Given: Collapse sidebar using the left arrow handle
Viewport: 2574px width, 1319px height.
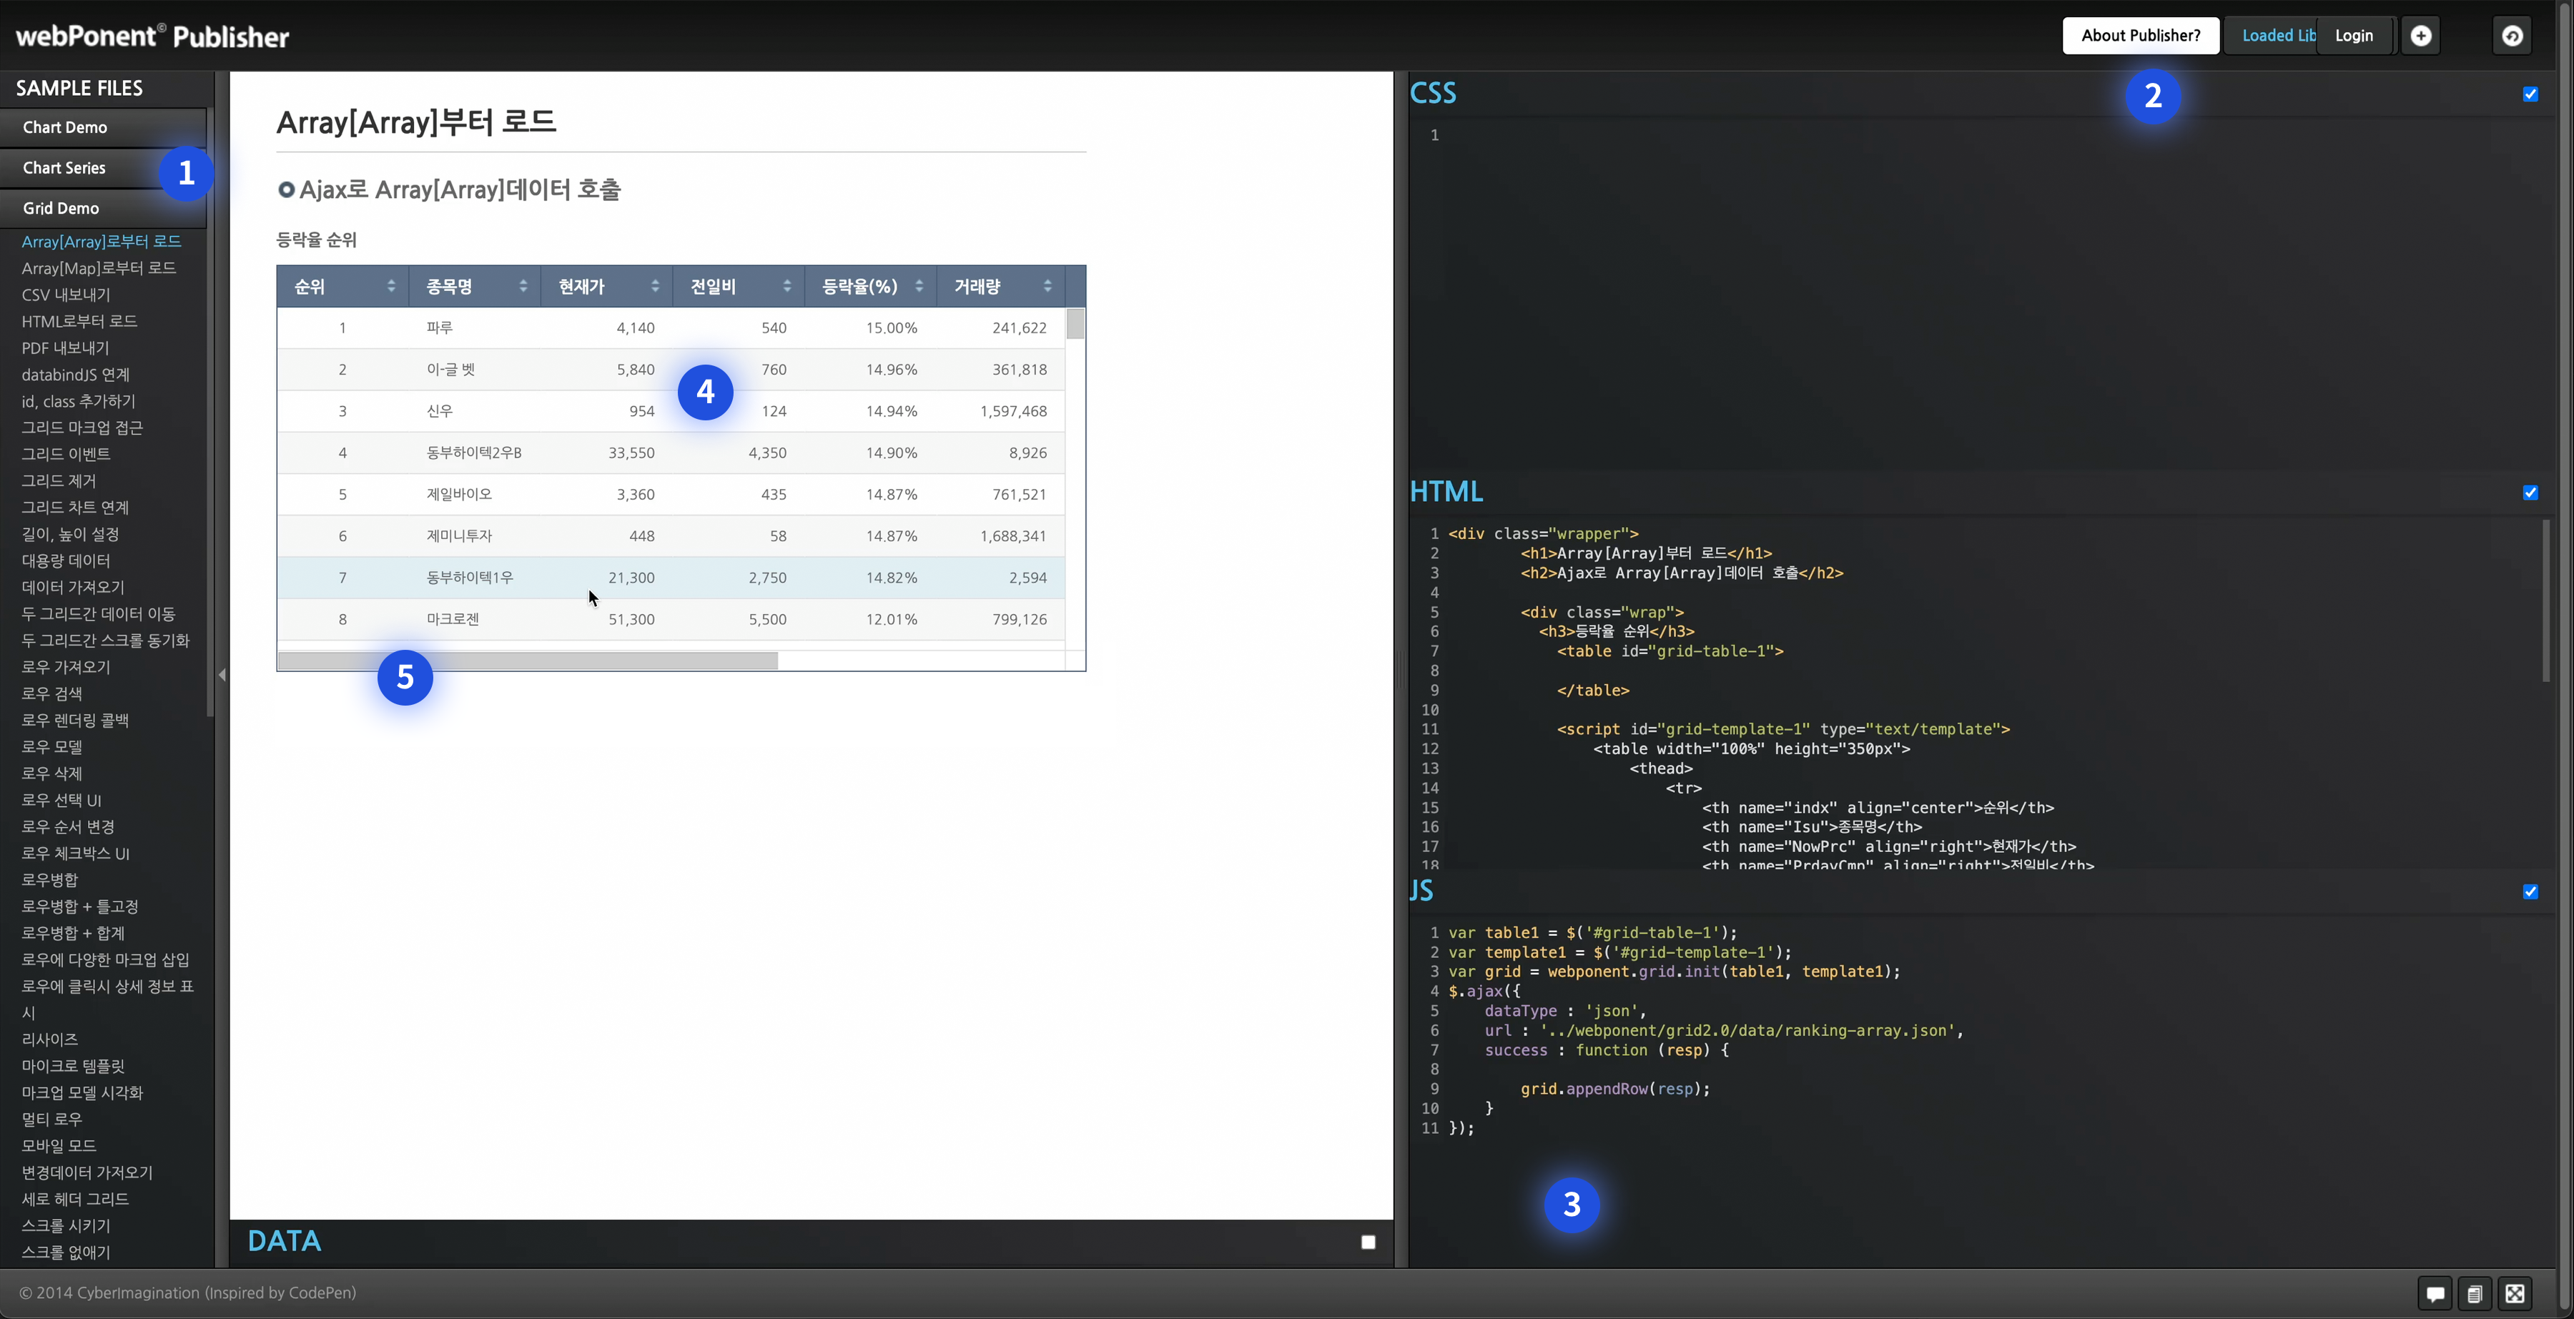Looking at the screenshot, I should pos(222,676).
